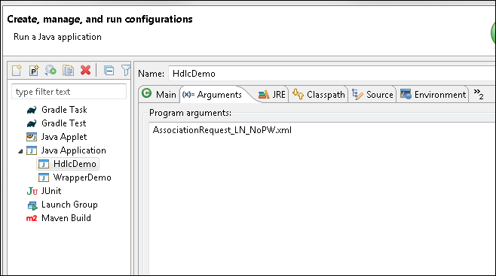This screenshot has height=276, width=496.
Task: Click the New launch configuration icon
Action: click(x=17, y=71)
